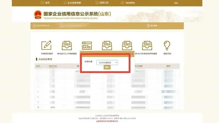Click the 年度报告填写 pencil icon

46,45
